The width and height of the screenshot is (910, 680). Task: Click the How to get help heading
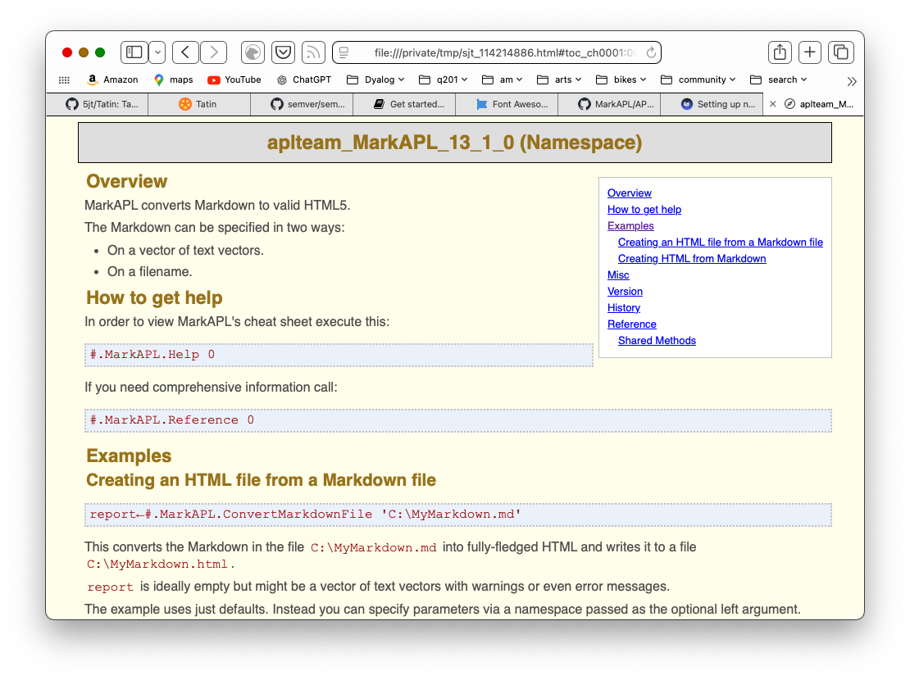click(154, 297)
